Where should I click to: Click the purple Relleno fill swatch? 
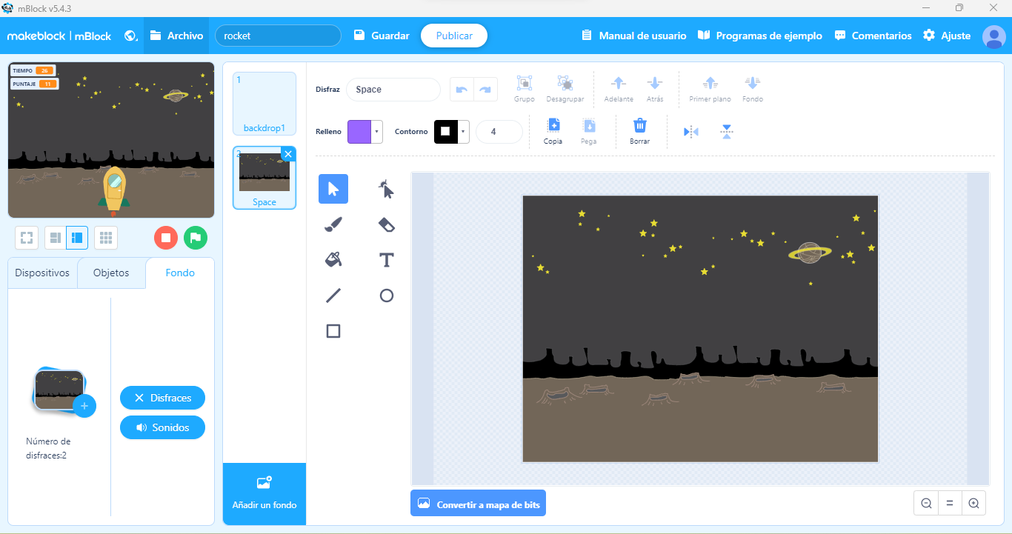(359, 132)
